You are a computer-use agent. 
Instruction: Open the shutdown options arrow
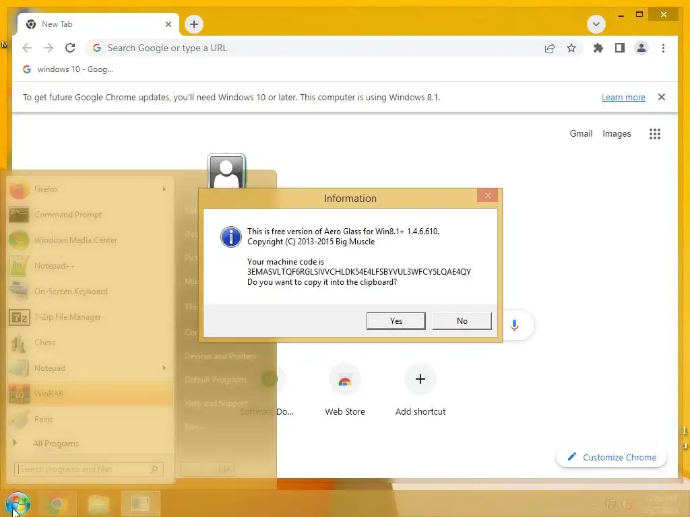pos(226,469)
